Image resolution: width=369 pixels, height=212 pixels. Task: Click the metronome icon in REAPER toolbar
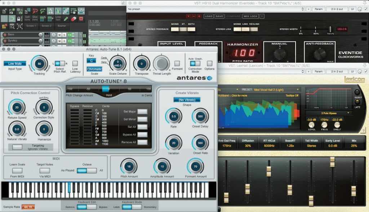[50, 11]
